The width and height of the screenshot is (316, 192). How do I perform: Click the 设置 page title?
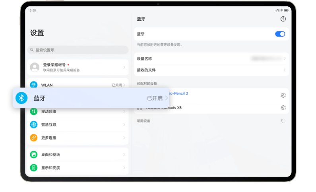pos(37,33)
